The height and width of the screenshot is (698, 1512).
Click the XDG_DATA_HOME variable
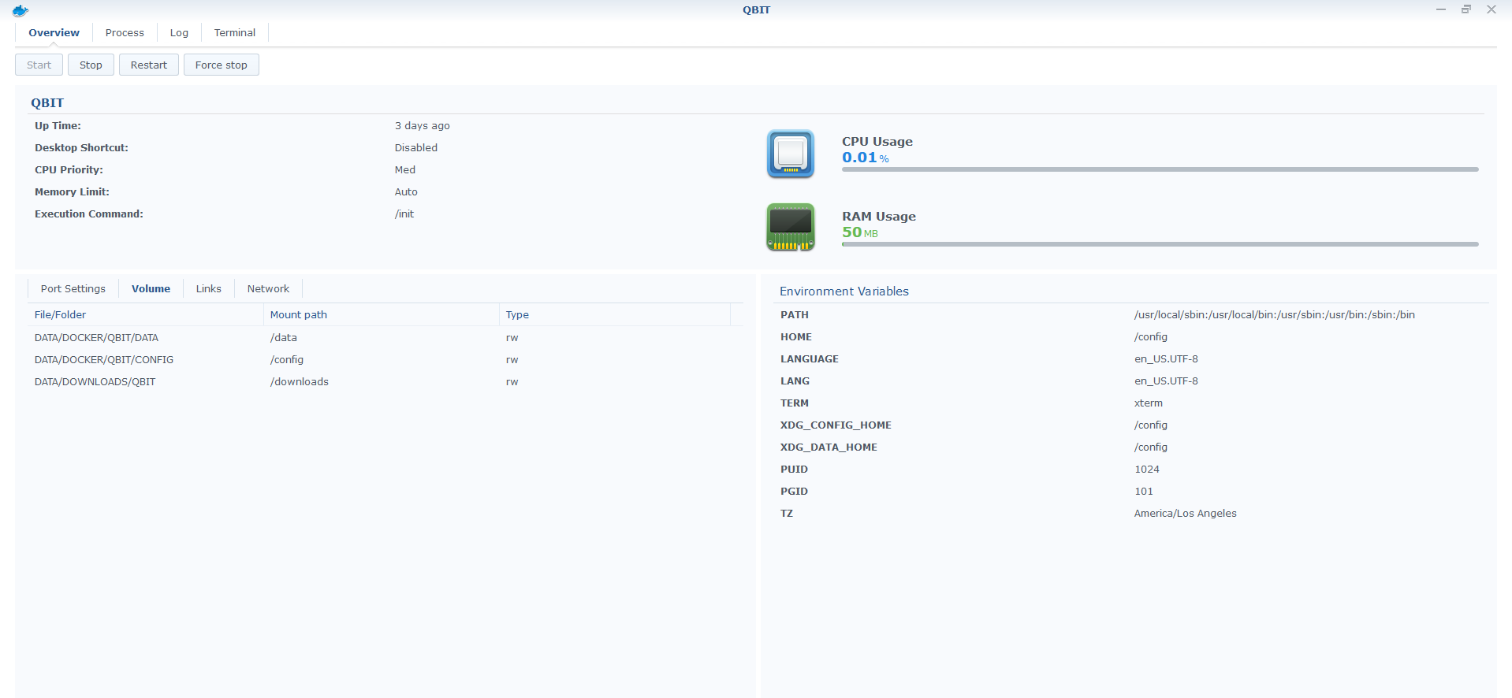pyautogui.click(x=829, y=447)
